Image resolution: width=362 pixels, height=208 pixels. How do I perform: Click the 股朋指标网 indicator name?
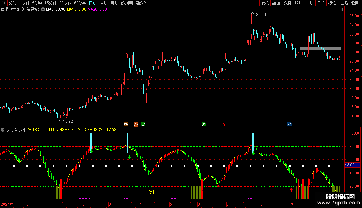(15, 130)
